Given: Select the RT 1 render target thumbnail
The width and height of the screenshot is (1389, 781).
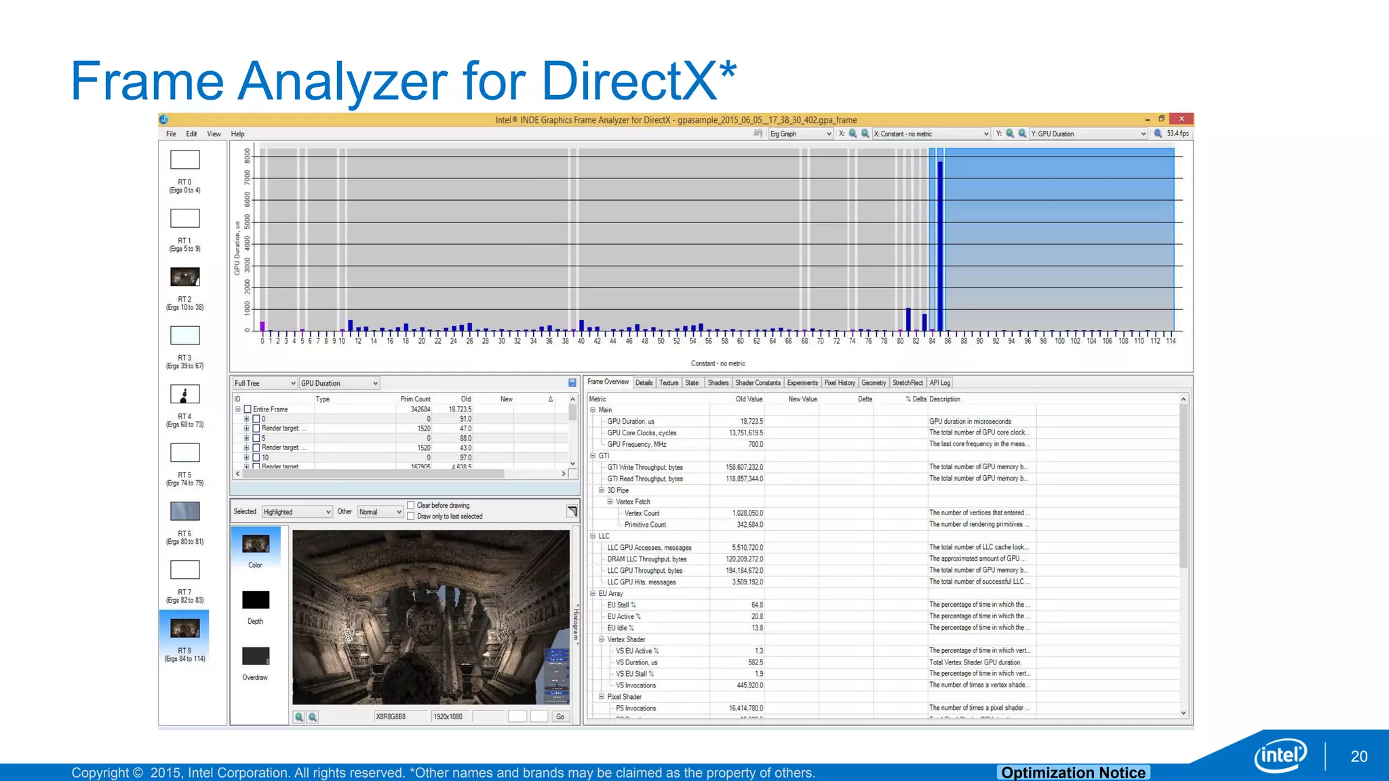Looking at the screenshot, I should tap(184, 218).
